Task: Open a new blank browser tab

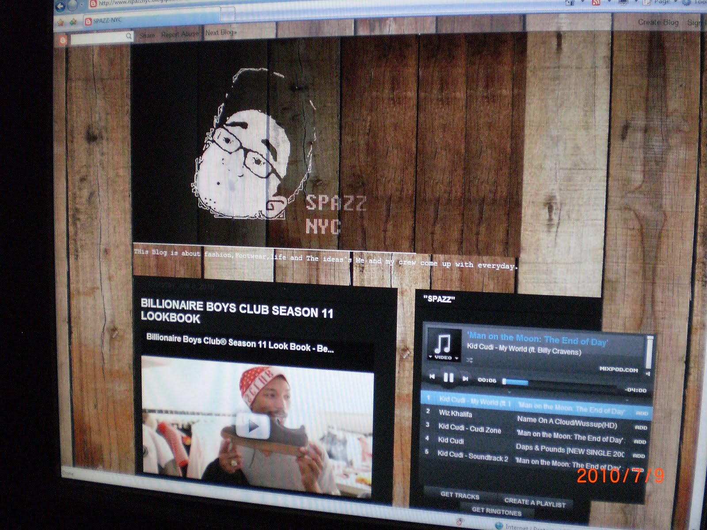Action: pyautogui.click(x=227, y=15)
